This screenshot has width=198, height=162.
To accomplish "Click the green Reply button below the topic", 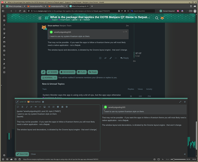I will [93, 72].
